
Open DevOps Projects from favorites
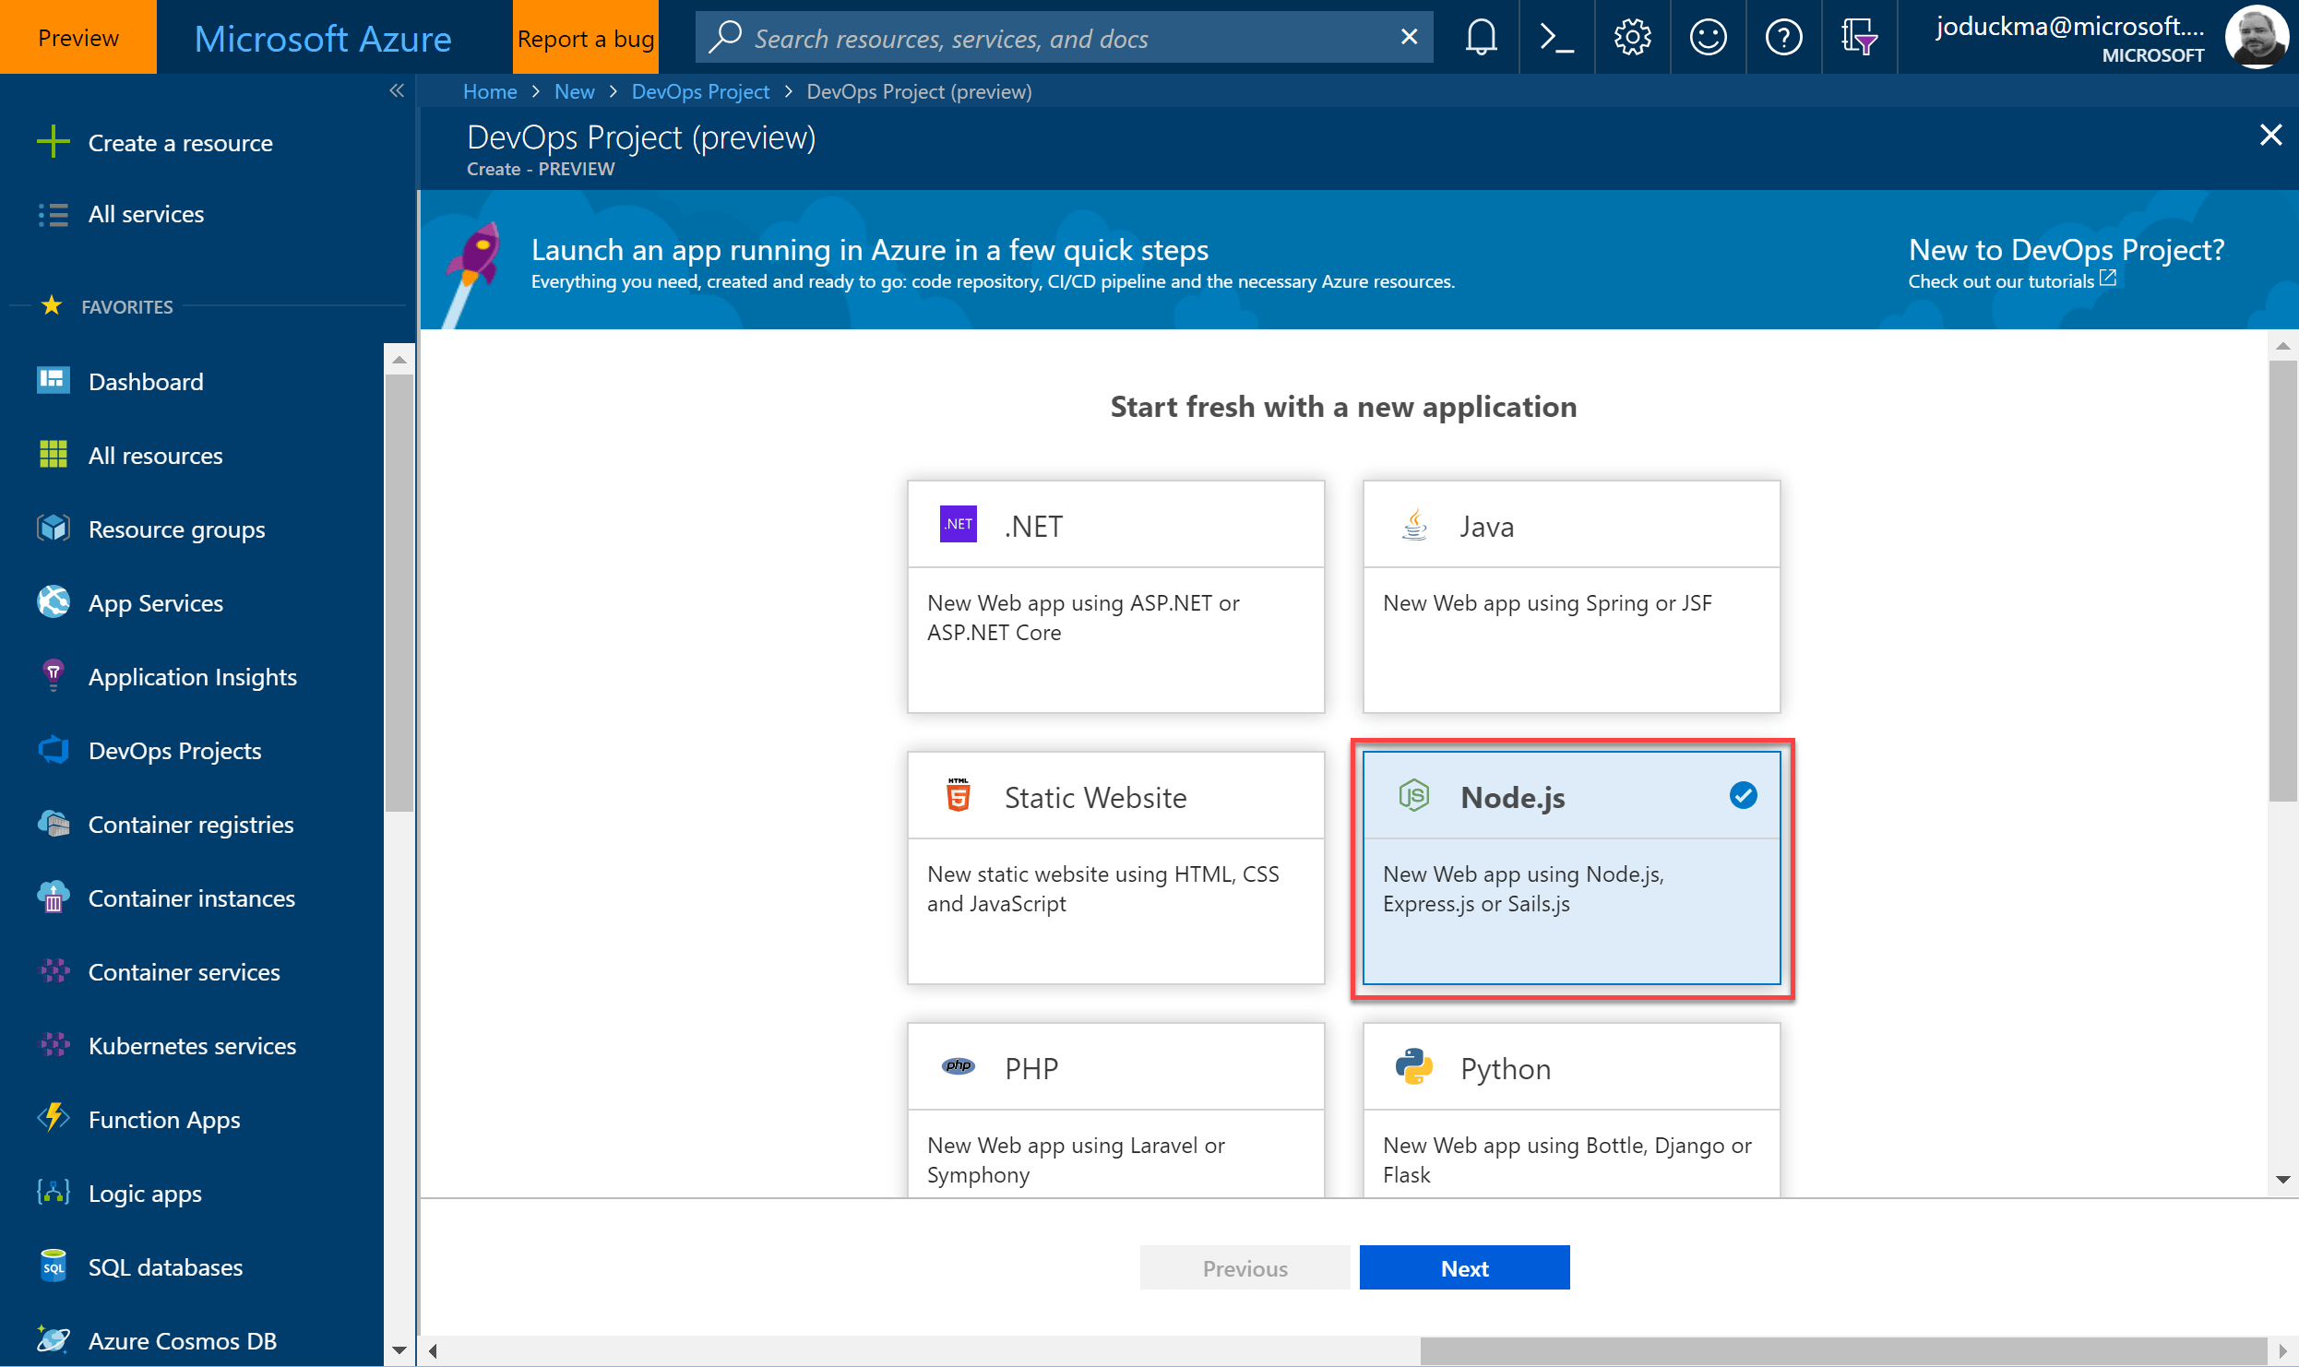click(x=174, y=750)
